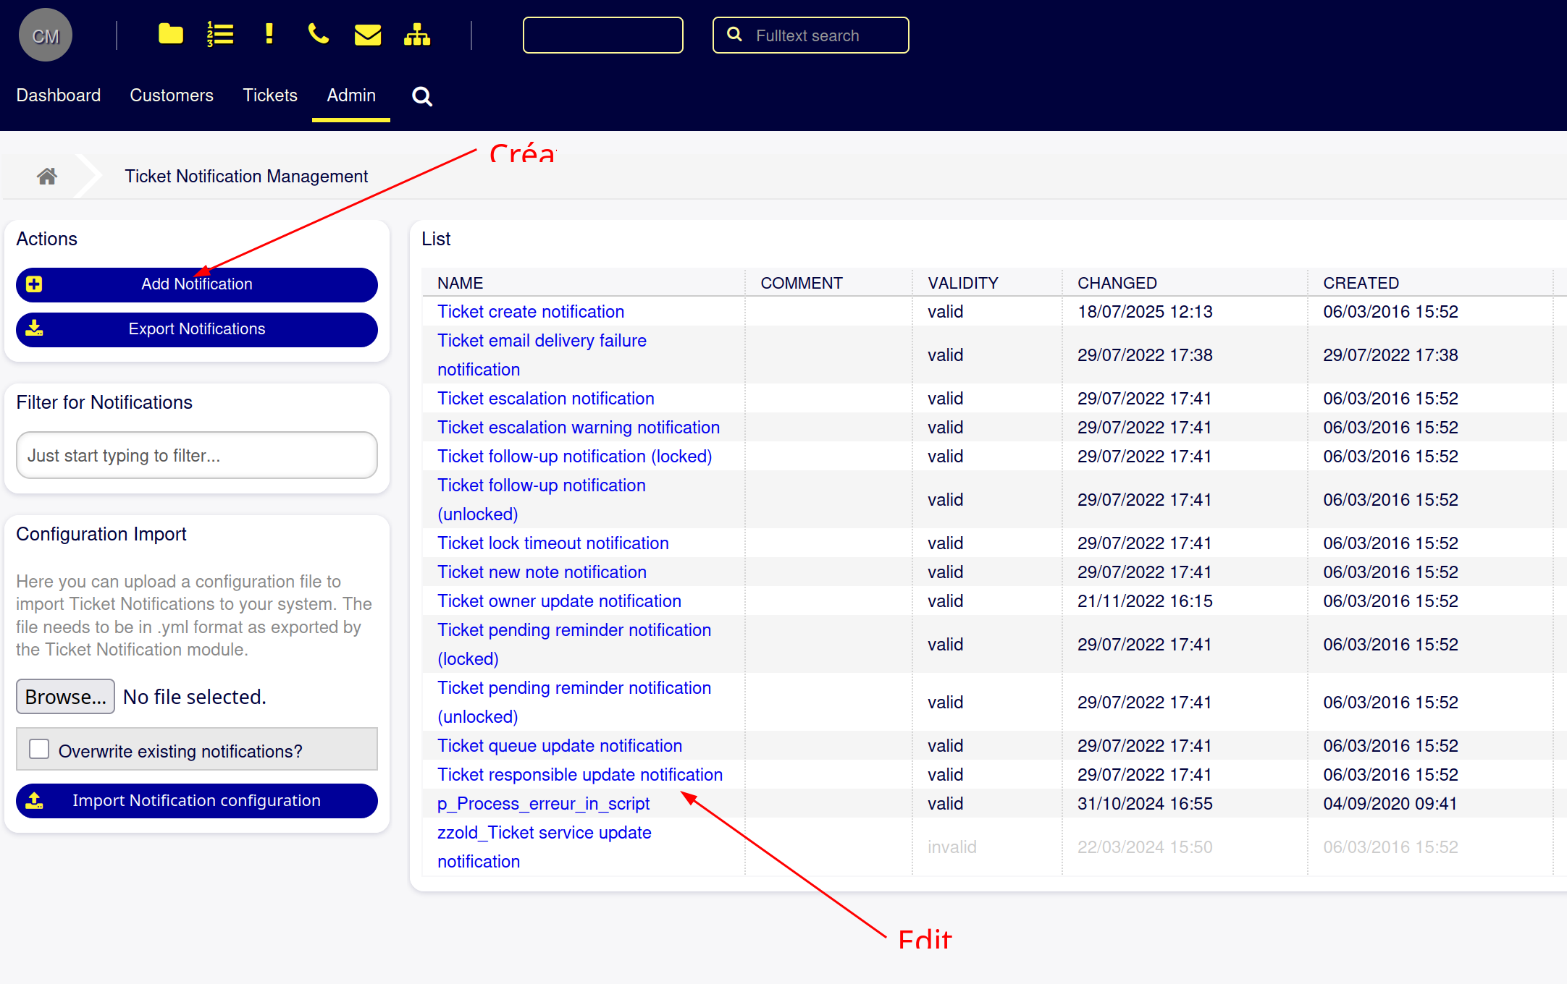1567x984 pixels.
Task: Open the envelope email icon
Action: tap(368, 34)
